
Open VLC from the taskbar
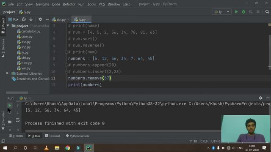[x=46, y=148]
